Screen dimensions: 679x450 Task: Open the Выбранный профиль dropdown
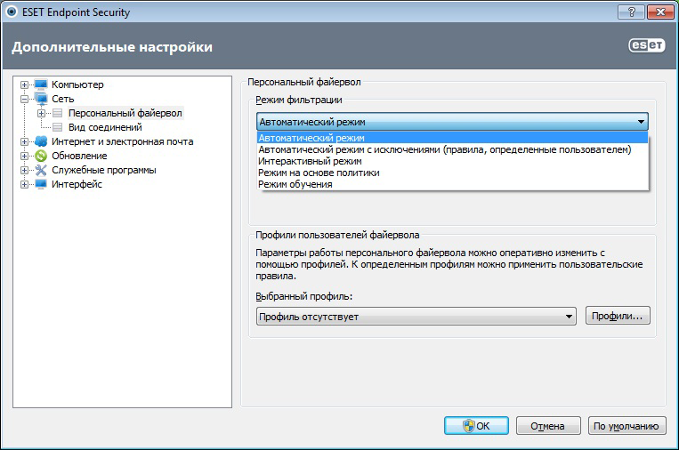[x=416, y=317]
